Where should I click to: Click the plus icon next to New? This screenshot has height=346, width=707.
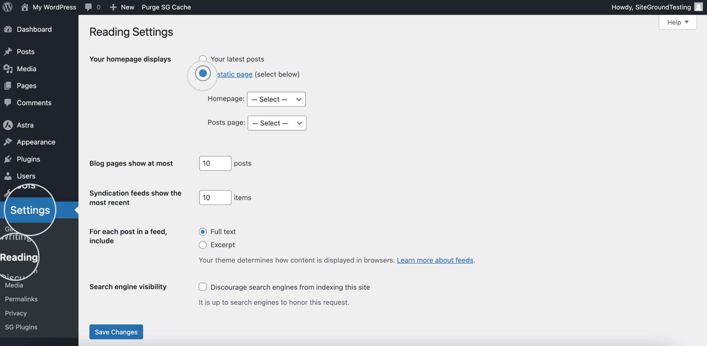[113, 7]
